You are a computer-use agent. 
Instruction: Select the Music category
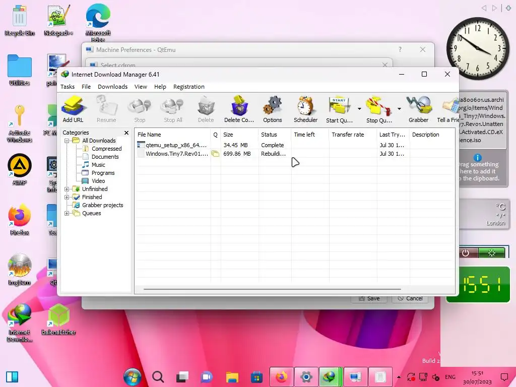98,165
